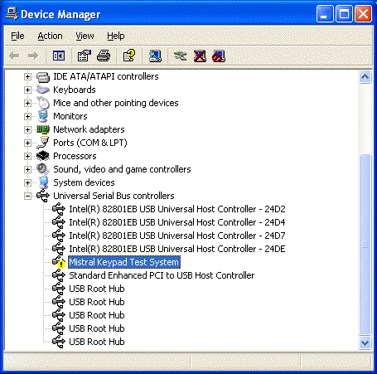This screenshot has width=377, height=374.
Task: Click the scroll down arrow
Action: click(x=365, y=342)
